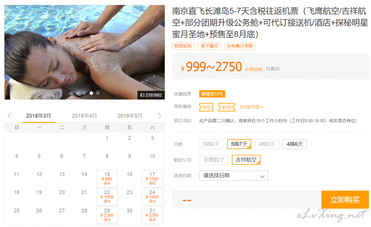Image resolution: width=371 pixels, height=227 pixels.
Task: Click the 含免费行李额 tag
Action: tap(240, 46)
